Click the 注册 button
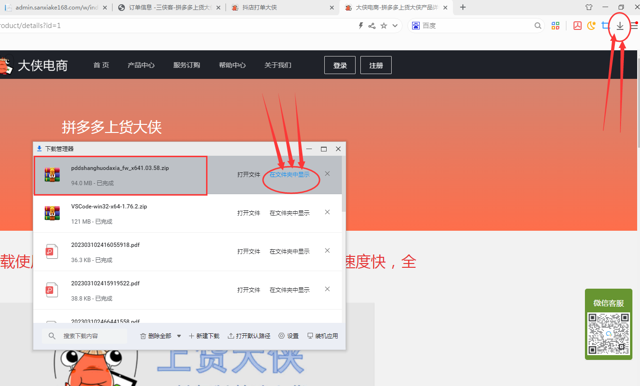Screen dimensions: 640x386 (x=376, y=65)
